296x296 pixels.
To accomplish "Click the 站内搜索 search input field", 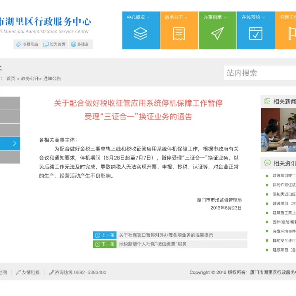I will click(x=259, y=73).
